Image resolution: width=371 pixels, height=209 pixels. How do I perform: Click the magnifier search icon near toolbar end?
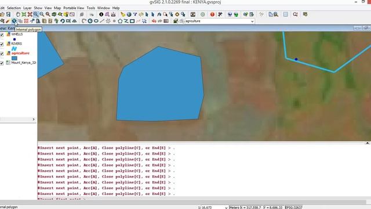tap(295, 15)
